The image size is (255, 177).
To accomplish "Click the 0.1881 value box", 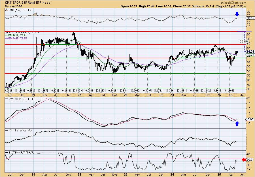I will pos(66,90).
